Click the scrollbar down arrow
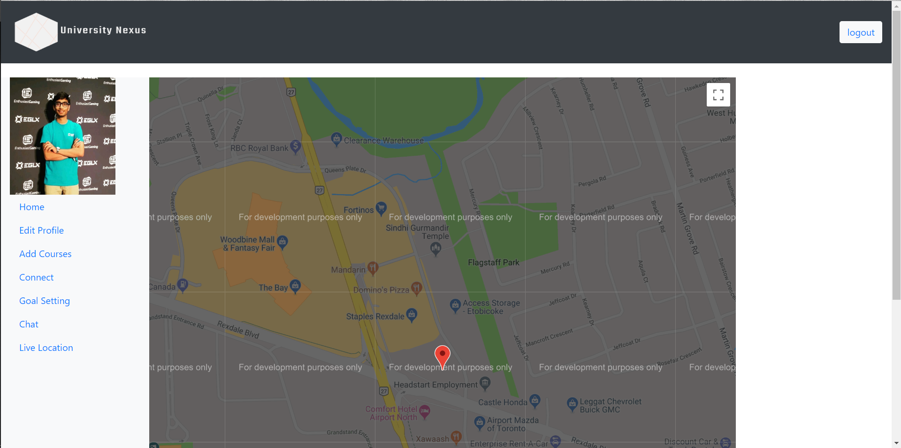This screenshot has height=448, width=901. (x=896, y=443)
